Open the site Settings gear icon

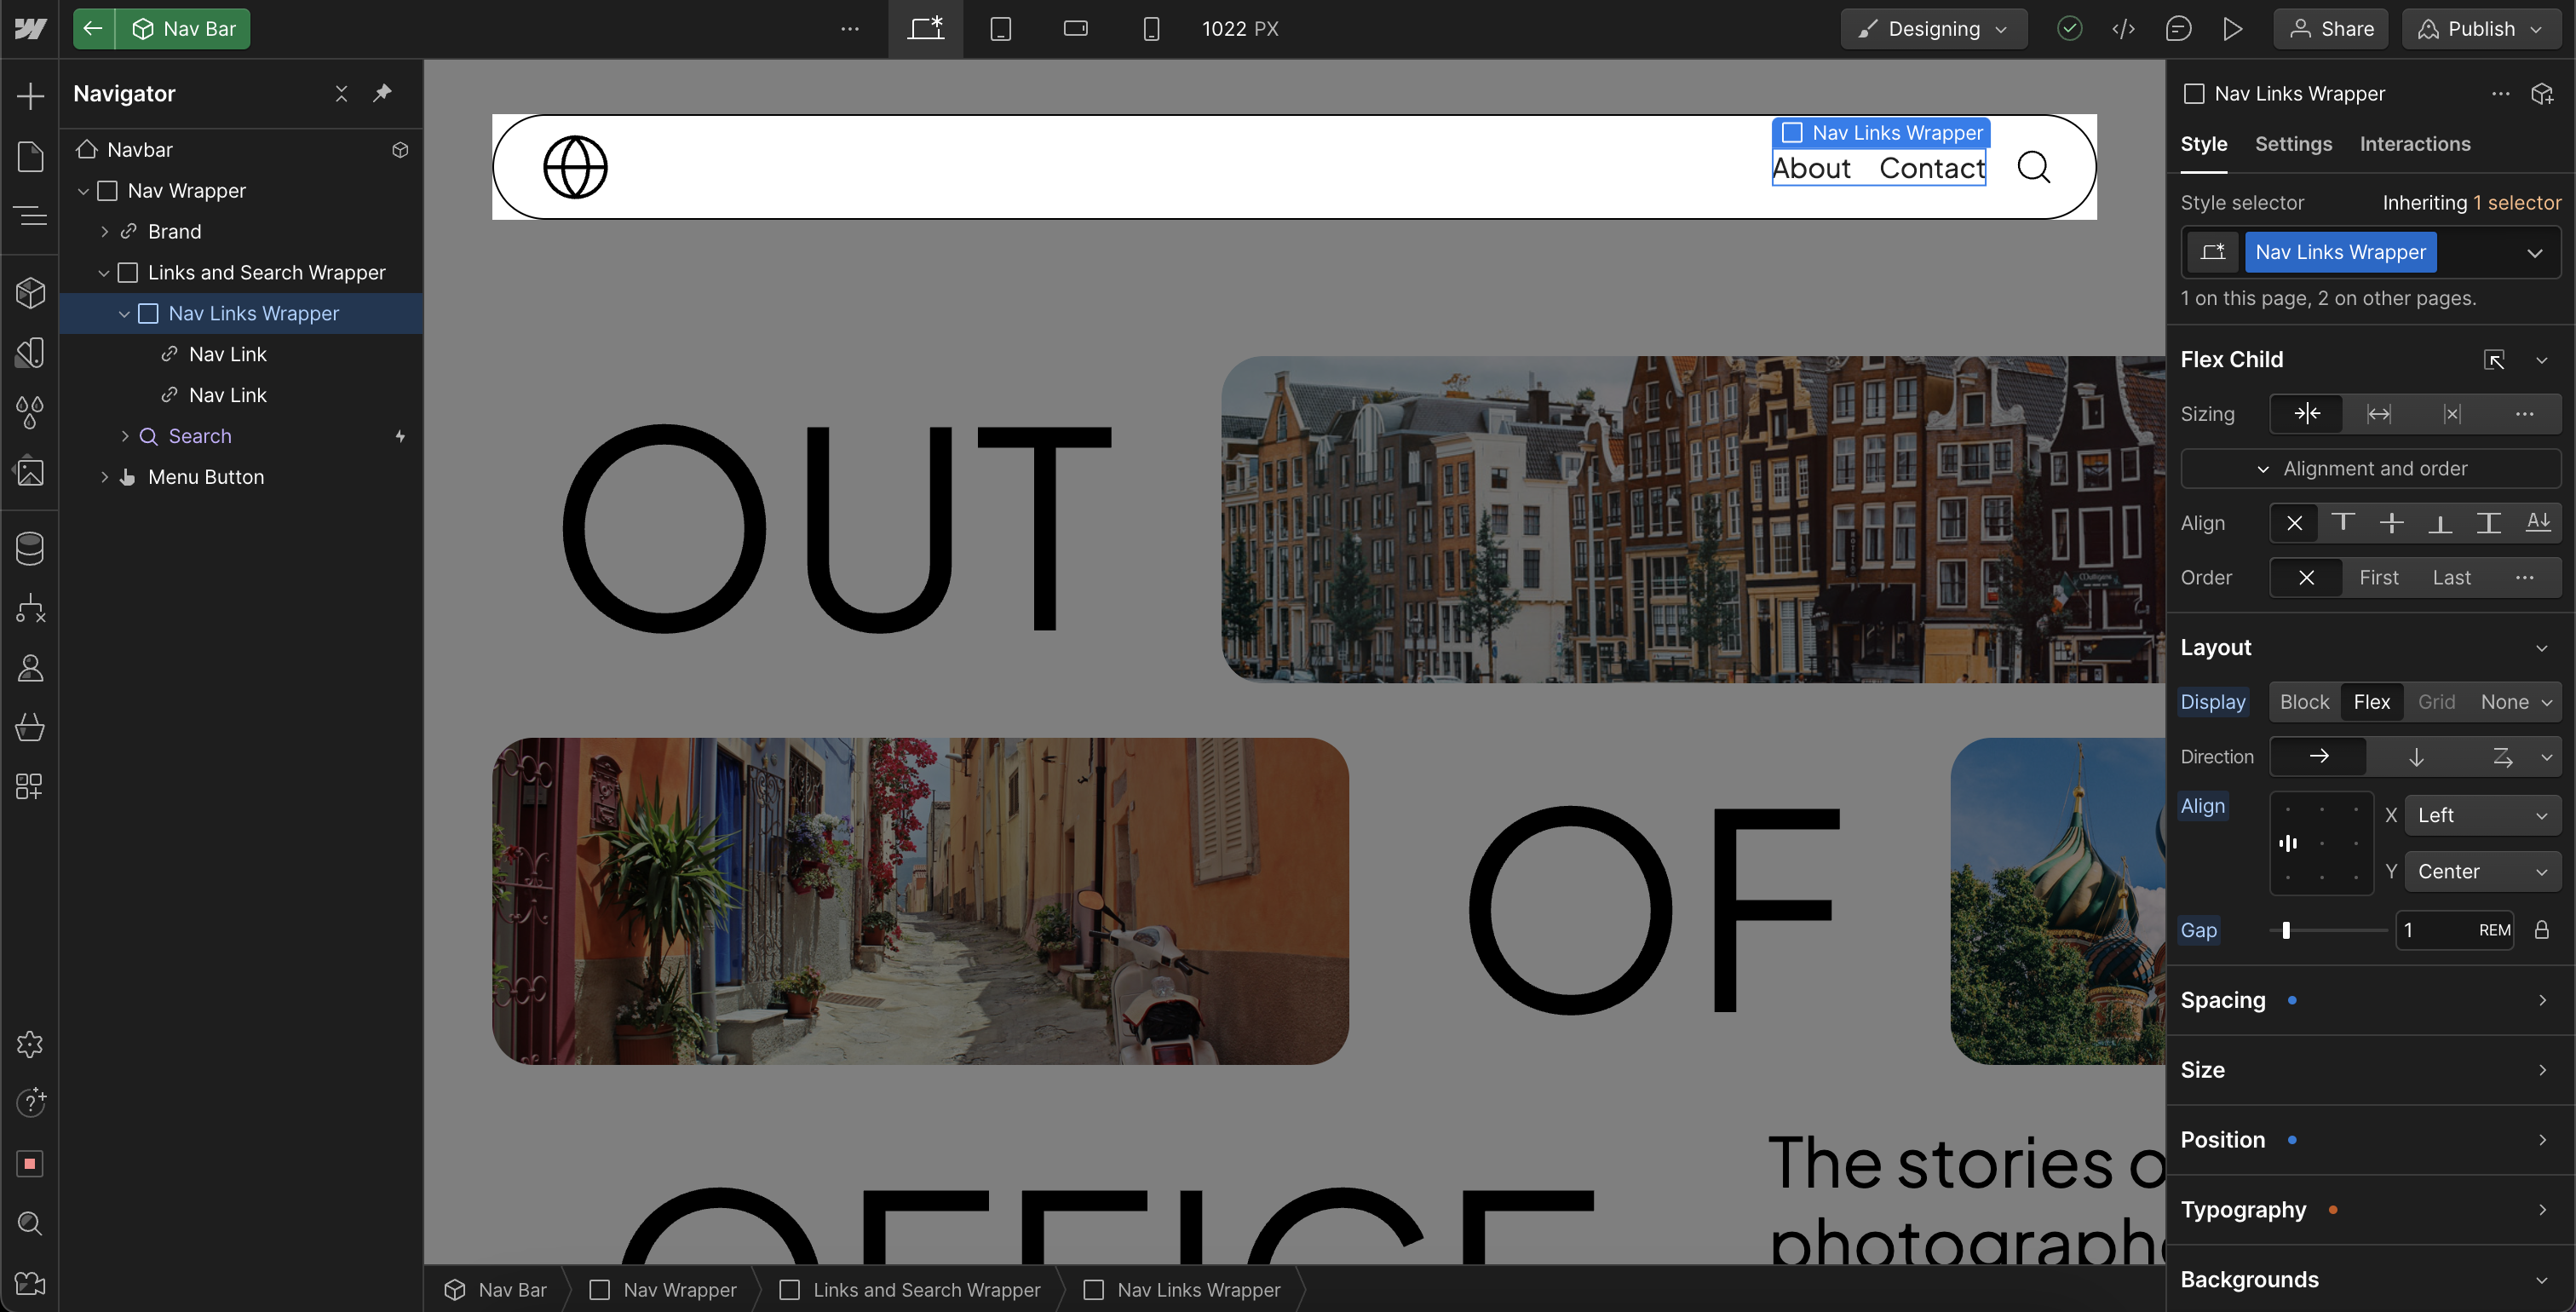[30, 1044]
